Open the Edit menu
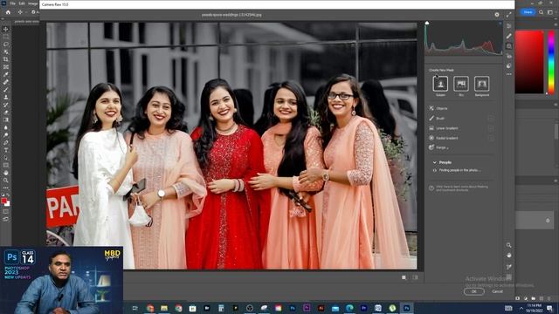559x314 pixels. pos(22,3)
